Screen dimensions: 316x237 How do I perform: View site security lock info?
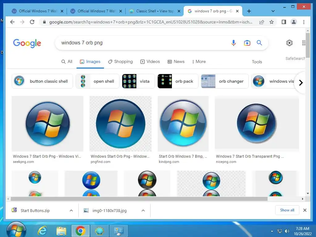44,22
